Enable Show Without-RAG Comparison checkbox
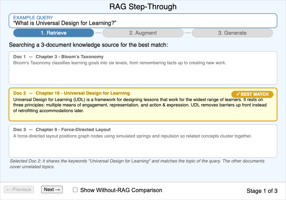This screenshot has height=200, width=286. click(75, 190)
